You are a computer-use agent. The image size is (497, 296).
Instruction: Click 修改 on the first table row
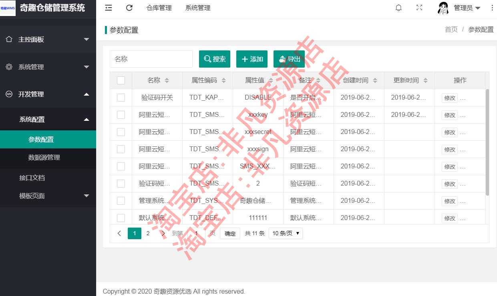pos(450,97)
